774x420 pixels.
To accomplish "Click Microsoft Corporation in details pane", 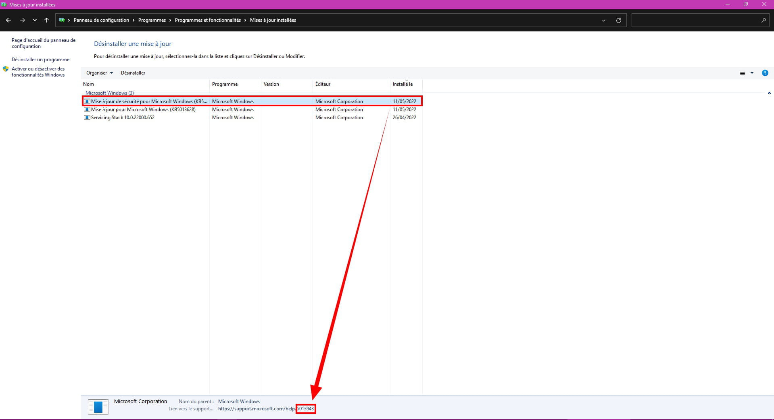I will click(x=140, y=401).
